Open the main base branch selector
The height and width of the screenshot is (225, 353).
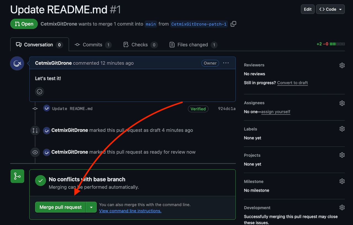151,24
